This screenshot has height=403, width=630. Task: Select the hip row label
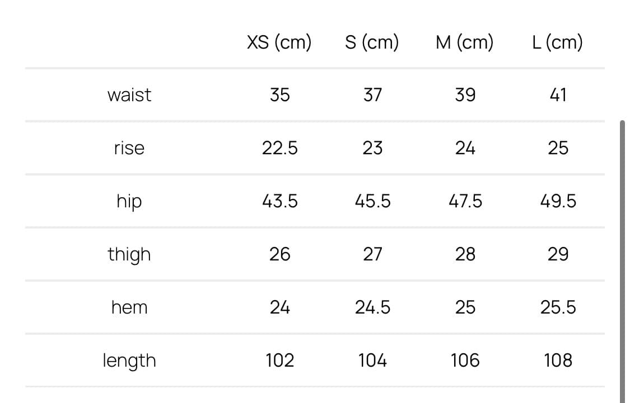(129, 201)
